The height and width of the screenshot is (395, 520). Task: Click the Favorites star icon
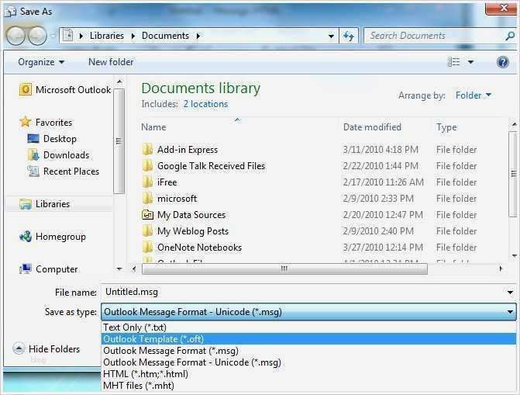tap(26, 123)
